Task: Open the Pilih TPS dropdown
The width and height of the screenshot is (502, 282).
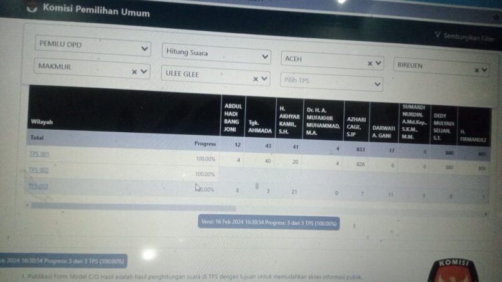Action: [x=331, y=82]
